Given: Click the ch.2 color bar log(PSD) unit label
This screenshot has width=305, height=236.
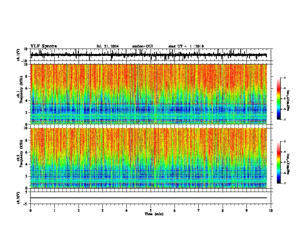Looking at the screenshot, I should pos(288,164).
